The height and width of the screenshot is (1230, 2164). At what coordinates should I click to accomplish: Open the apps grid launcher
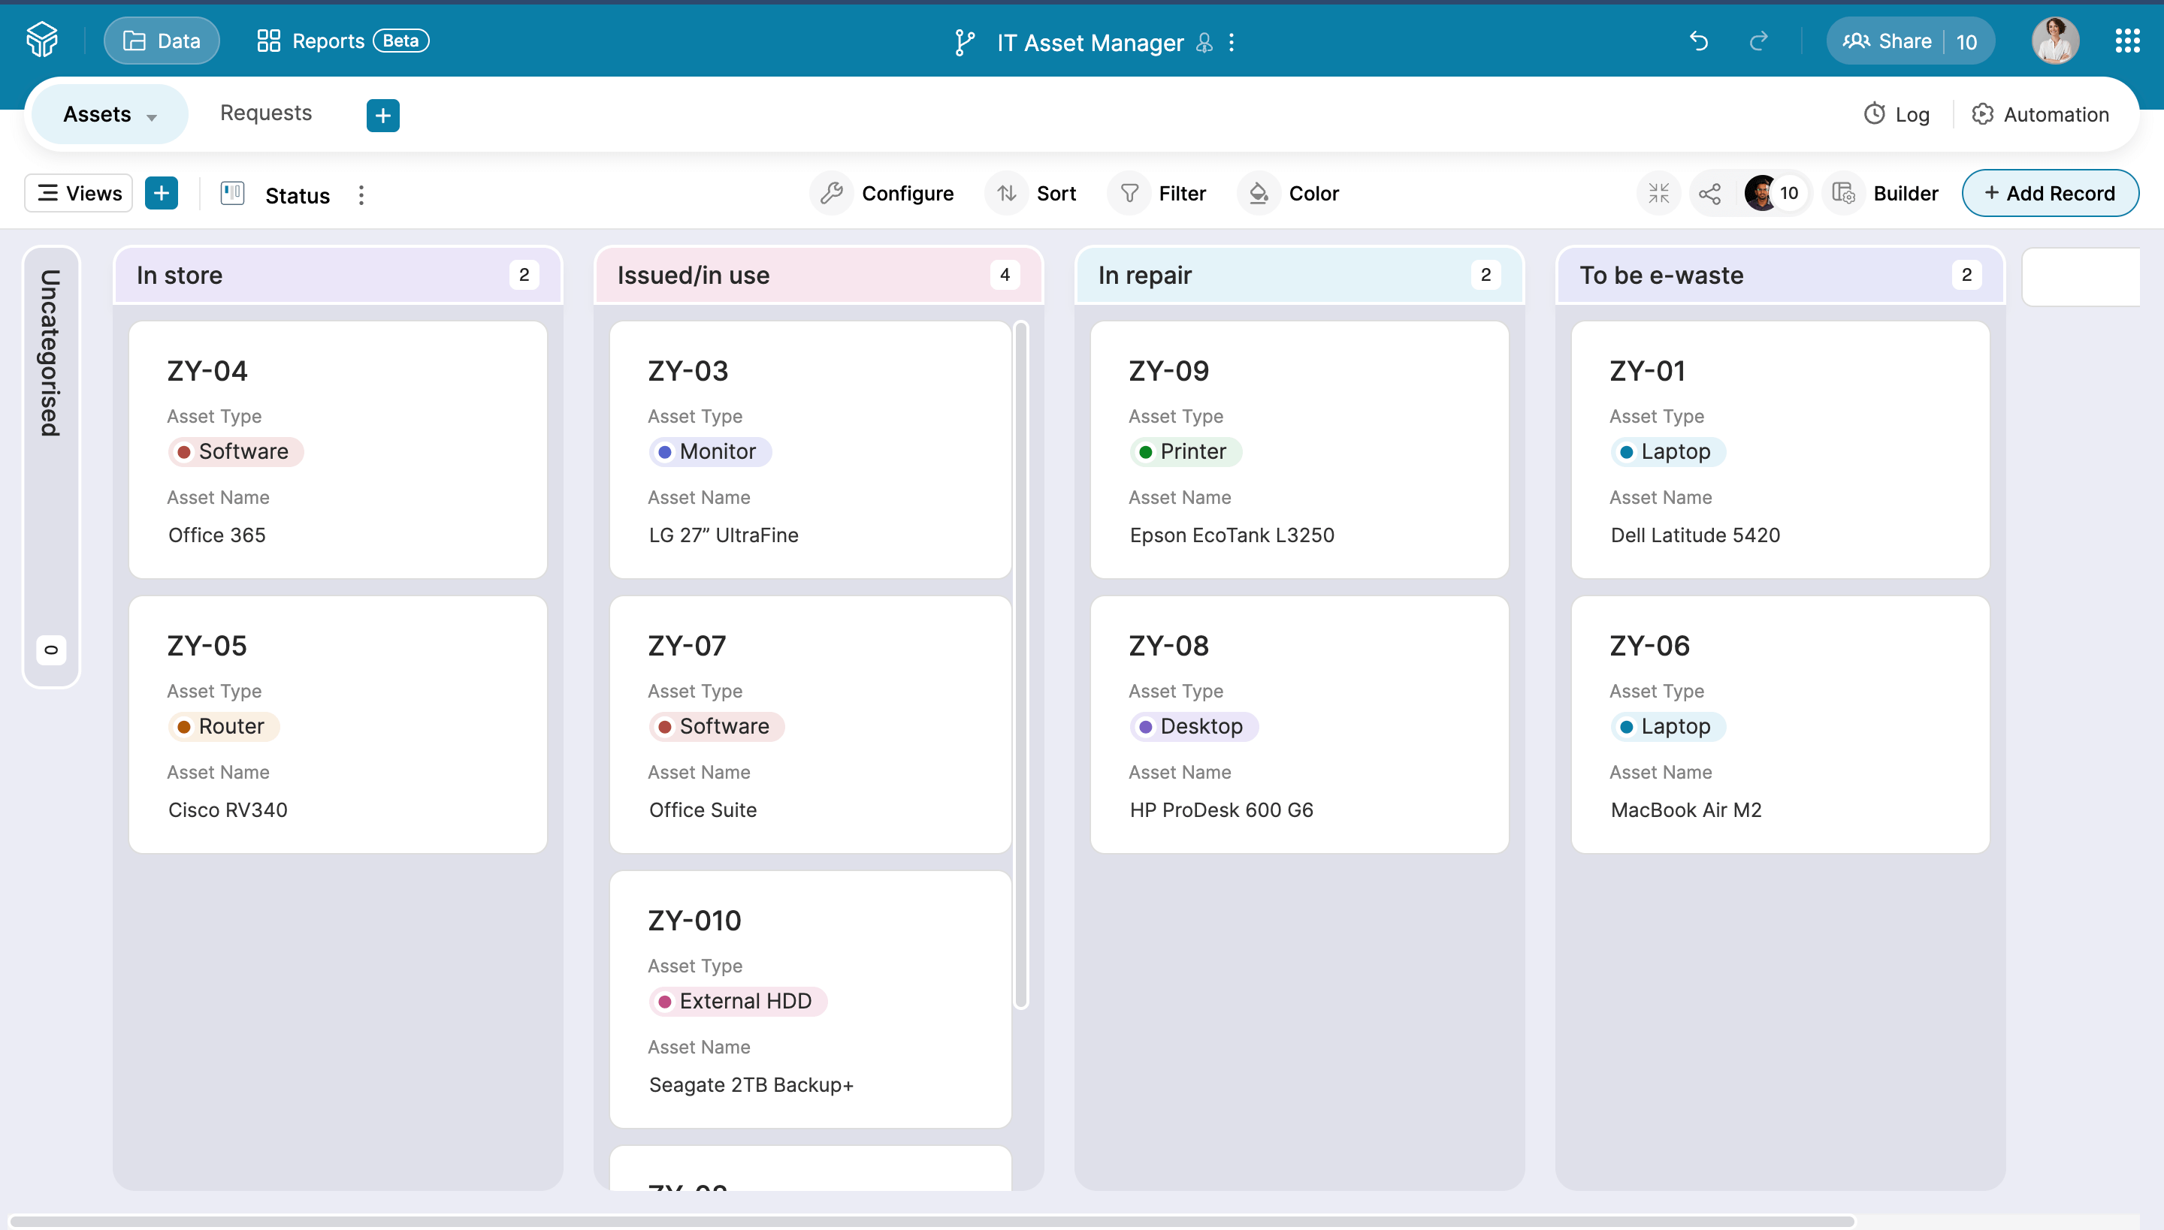2126,41
